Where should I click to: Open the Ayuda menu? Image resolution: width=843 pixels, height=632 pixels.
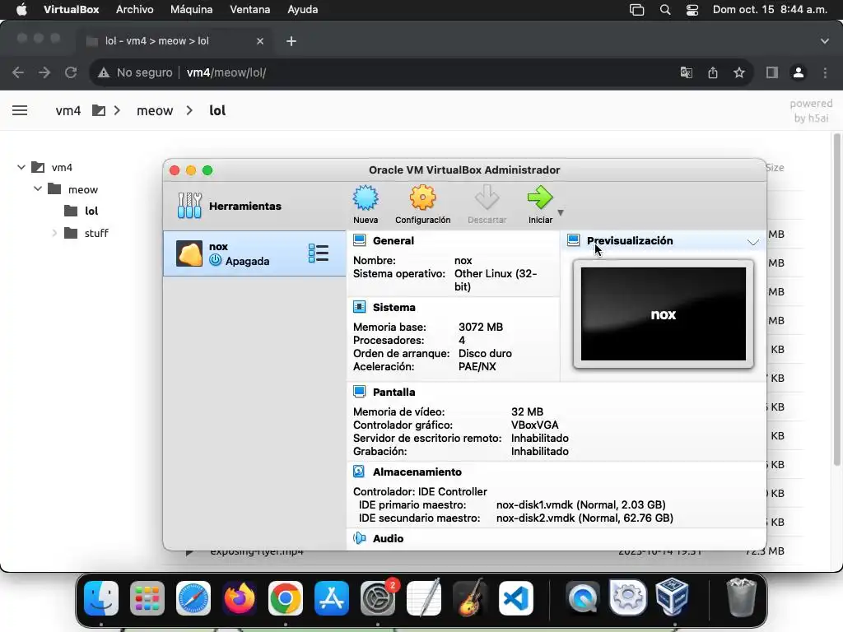(x=303, y=9)
